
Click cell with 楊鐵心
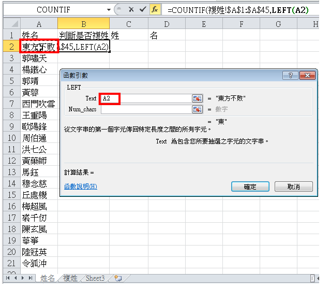(x=39, y=69)
